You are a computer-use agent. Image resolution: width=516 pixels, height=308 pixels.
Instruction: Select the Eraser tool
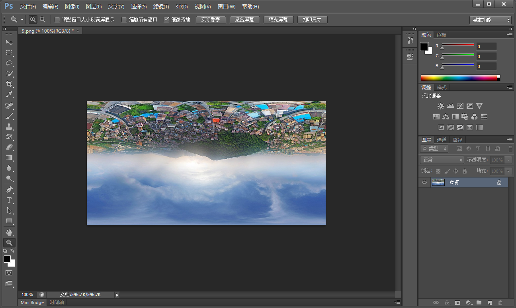coord(9,147)
